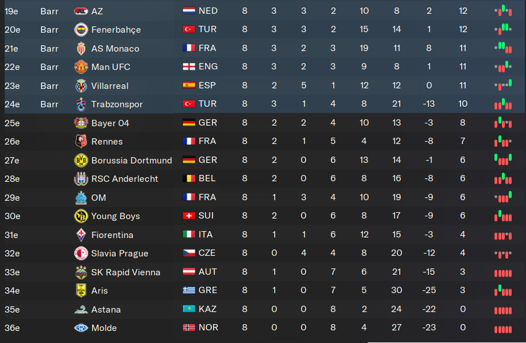This screenshot has height=343, width=526.
Task: Open the Trabzonspor club page
Action: [x=117, y=104]
